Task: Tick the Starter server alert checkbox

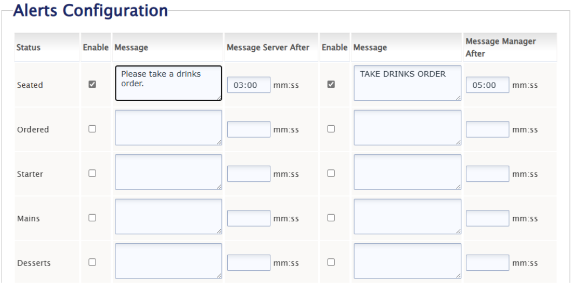Action: click(x=92, y=173)
